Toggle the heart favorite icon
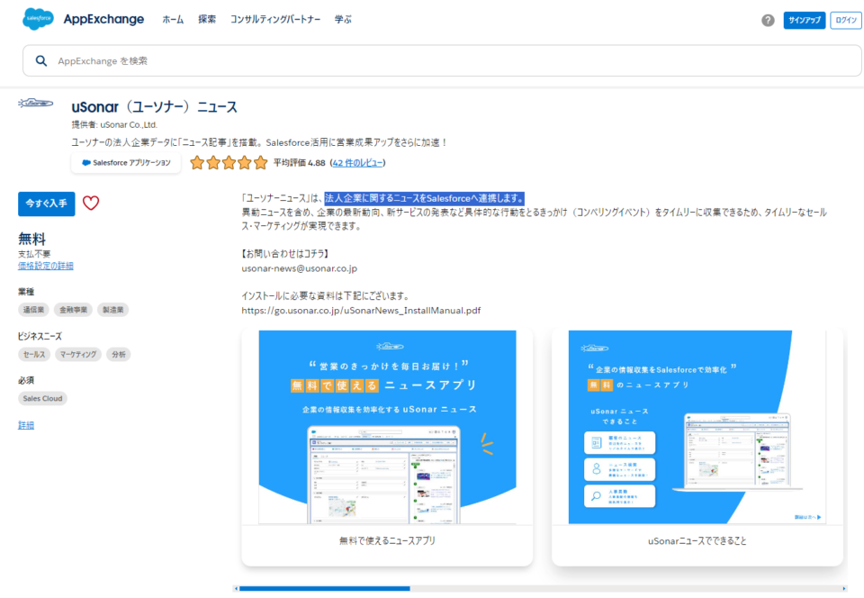 pyautogui.click(x=90, y=203)
